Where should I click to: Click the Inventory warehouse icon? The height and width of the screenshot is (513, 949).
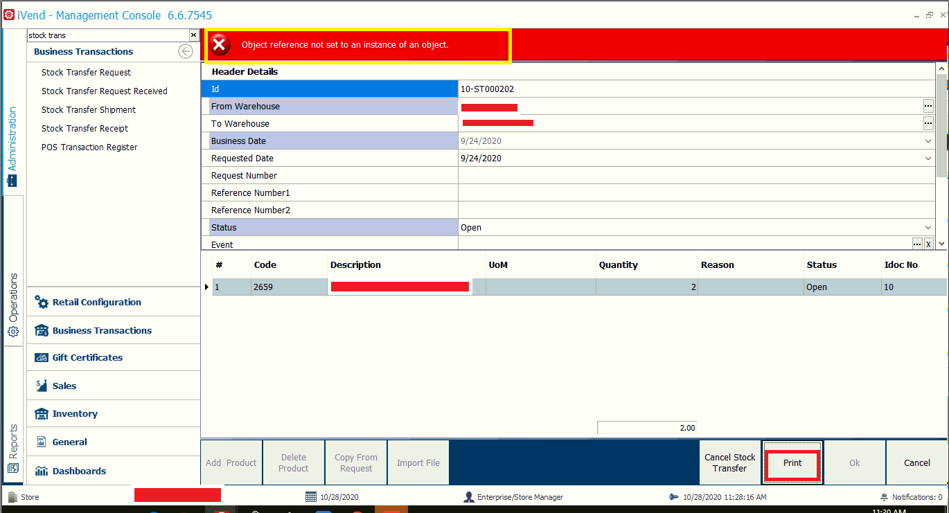[42, 413]
